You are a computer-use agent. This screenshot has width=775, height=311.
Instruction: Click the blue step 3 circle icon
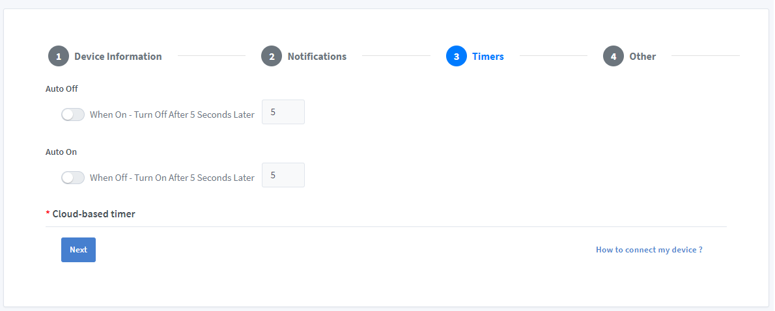click(x=456, y=56)
